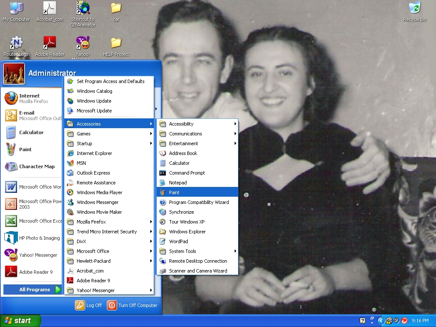This screenshot has height=327, width=436.
Task: Open Windows Explorer
Action: click(x=198, y=232)
